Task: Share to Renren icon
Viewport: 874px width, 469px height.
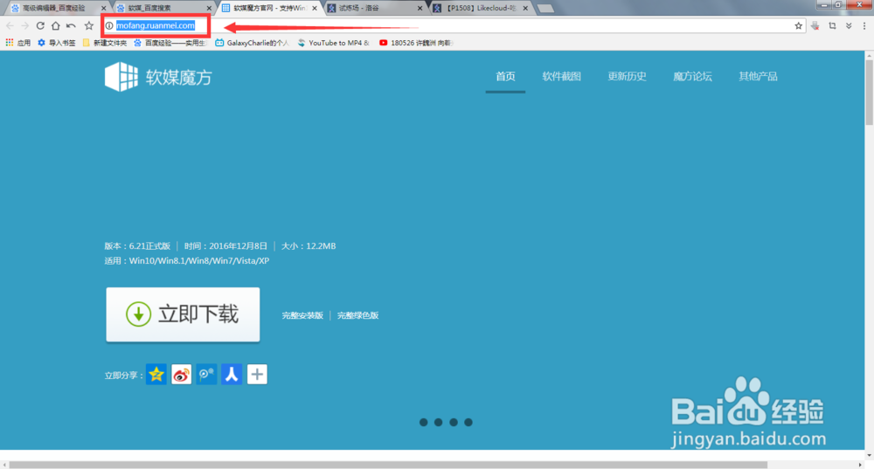Action: (x=232, y=375)
